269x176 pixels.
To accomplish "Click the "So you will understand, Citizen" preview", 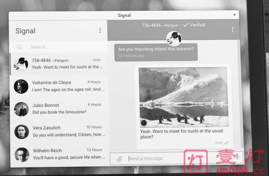I will point(69,135).
